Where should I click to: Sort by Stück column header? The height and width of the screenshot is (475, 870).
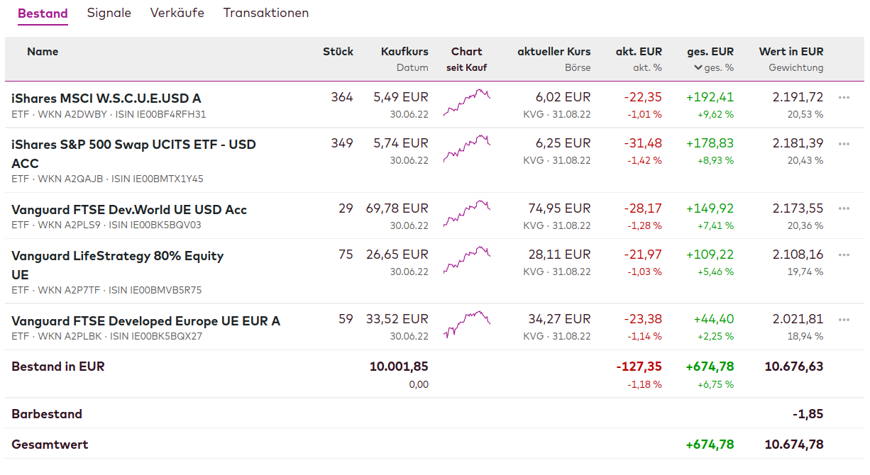(x=338, y=52)
